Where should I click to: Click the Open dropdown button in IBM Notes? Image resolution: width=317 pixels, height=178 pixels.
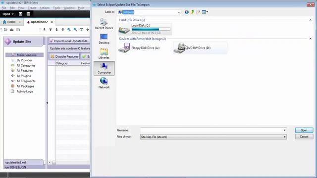[x=8, y=14]
